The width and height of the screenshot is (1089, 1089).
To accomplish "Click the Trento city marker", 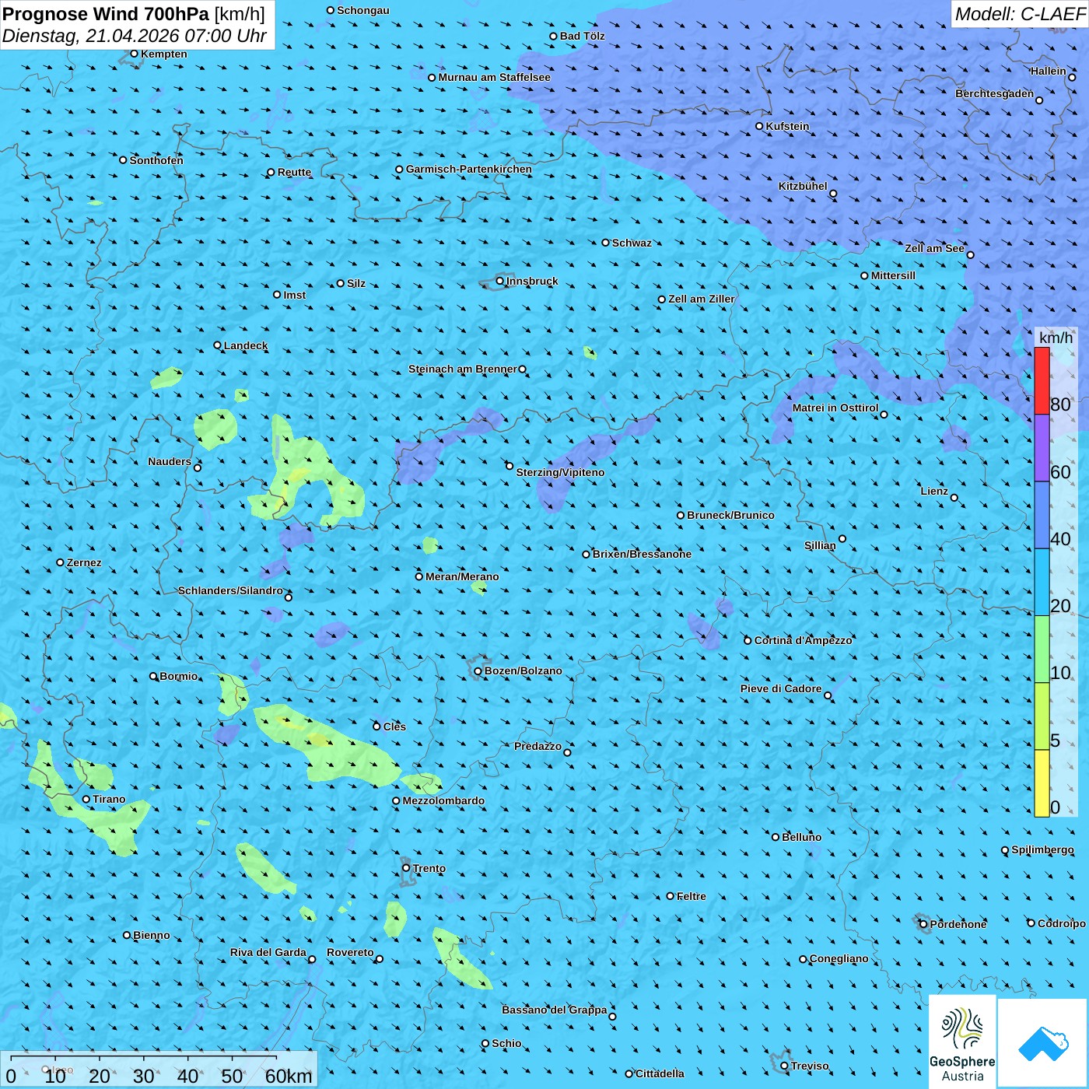I will pos(406,868).
